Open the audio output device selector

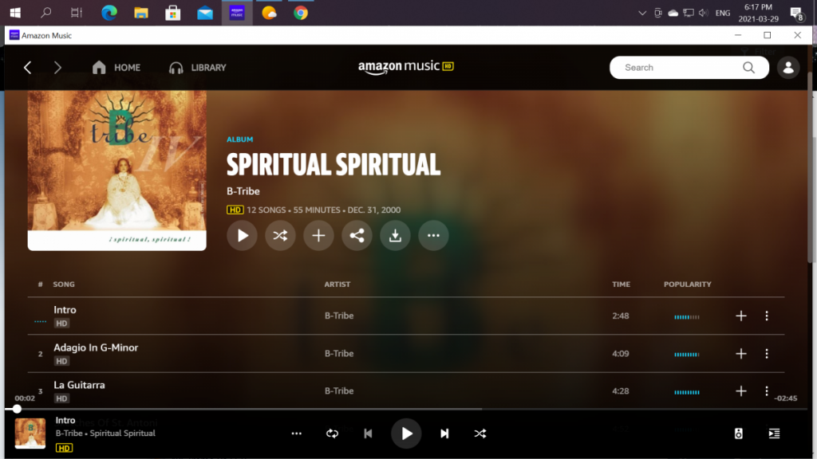tap(738, 433)
